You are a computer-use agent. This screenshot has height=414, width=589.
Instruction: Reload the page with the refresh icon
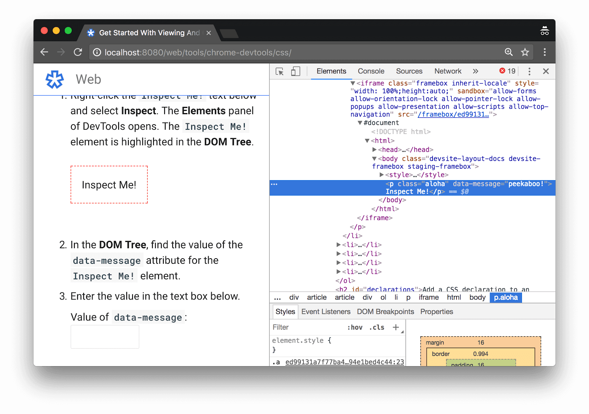click(78, 52)
